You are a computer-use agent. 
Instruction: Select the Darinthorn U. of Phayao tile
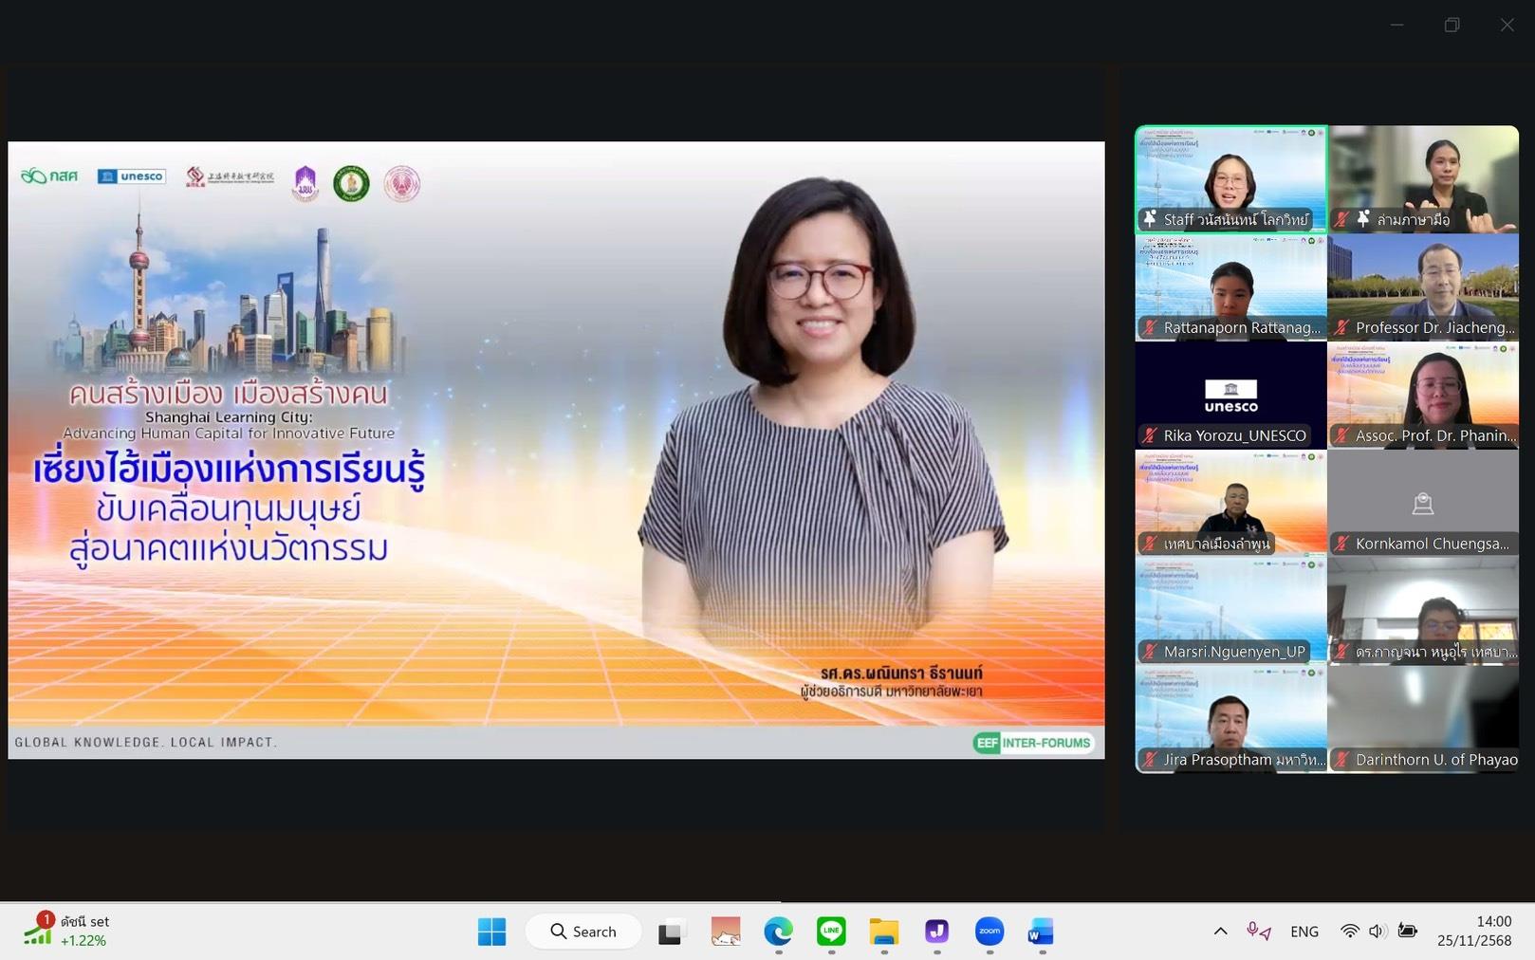pos(1422,720)
